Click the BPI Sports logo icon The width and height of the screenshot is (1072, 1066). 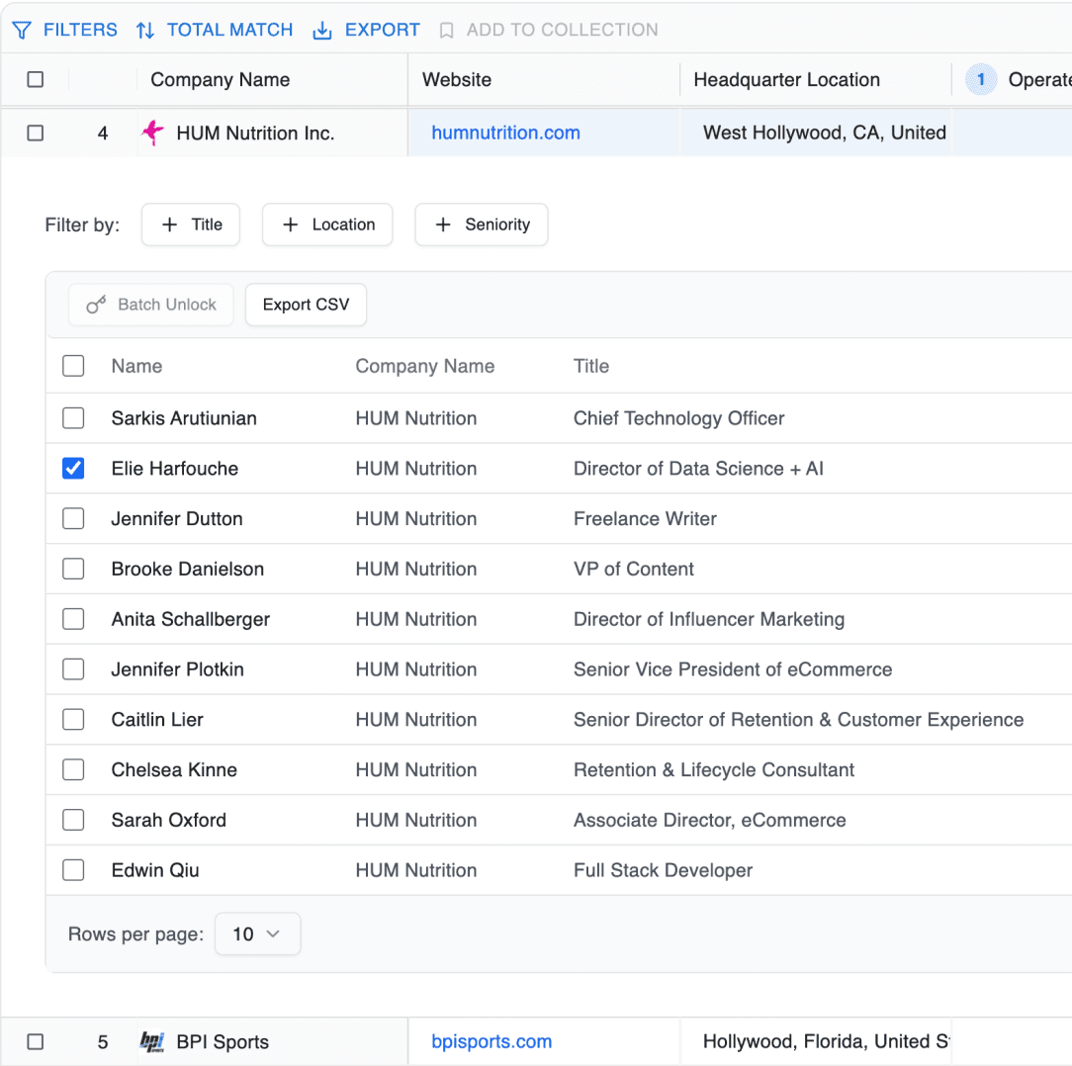coord(152,1041)
